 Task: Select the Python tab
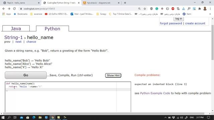pos(52,29)
